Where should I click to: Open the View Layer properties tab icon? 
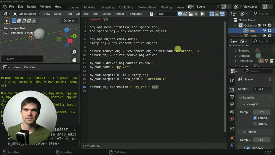point(232,104)
